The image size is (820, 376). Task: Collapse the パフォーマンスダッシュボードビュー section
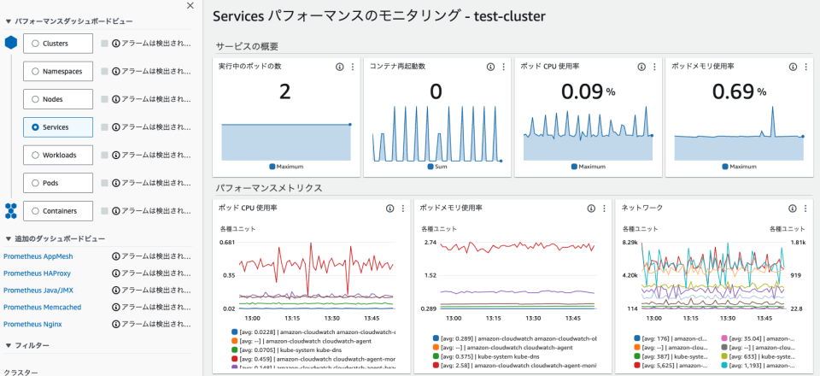point(9,21)
